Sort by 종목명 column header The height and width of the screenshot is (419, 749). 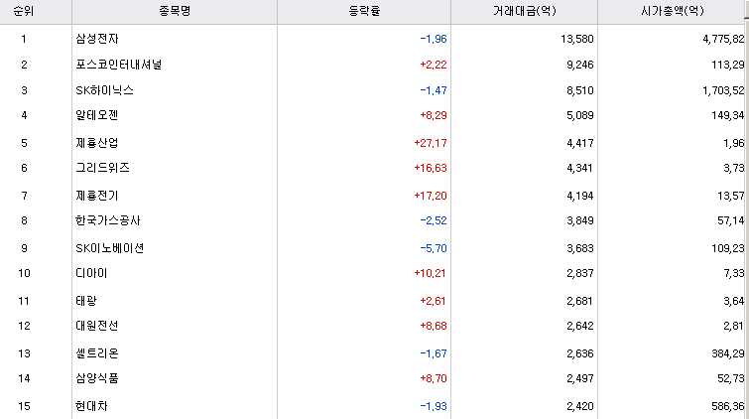coord(175,11)
